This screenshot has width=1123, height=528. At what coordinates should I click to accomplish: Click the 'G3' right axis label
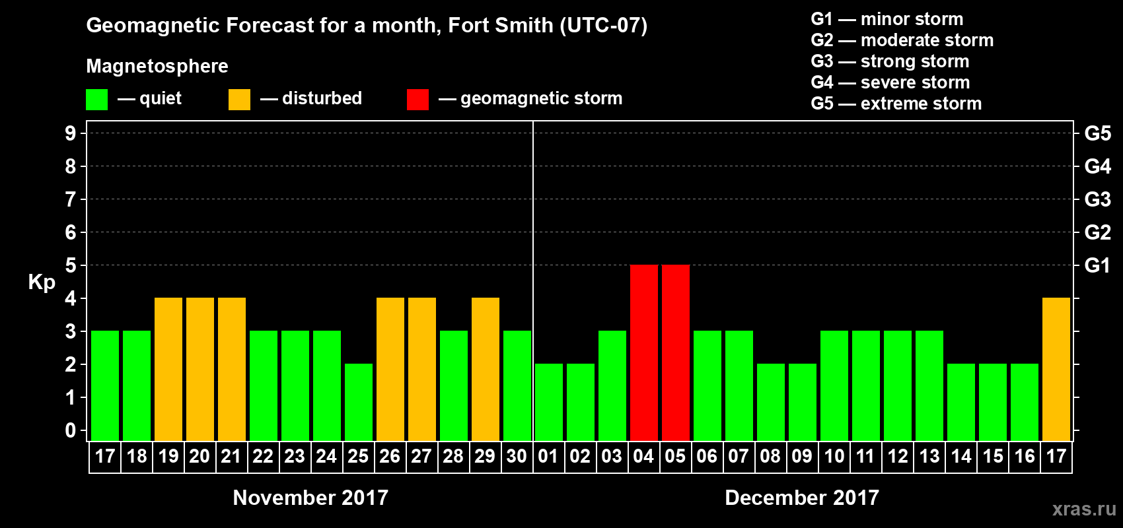tap(1098, 199)
